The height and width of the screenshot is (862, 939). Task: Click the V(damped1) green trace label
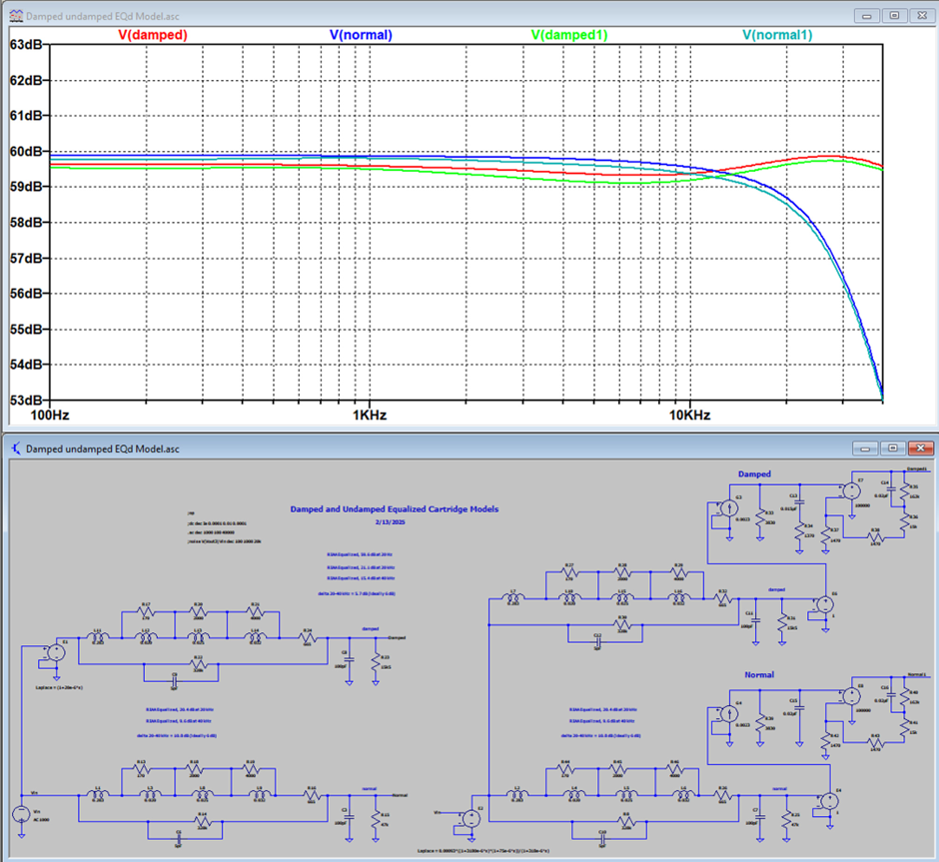point(569,35)
